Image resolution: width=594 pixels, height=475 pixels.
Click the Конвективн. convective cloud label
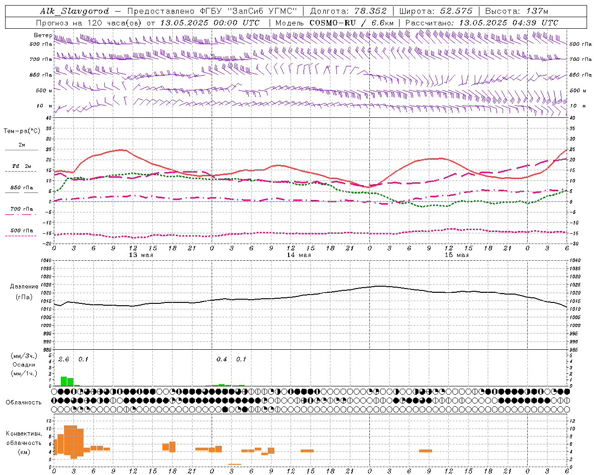24,434
